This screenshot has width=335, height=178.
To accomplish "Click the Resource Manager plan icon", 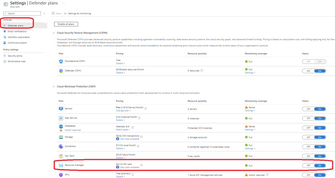I will coord(61,166).
